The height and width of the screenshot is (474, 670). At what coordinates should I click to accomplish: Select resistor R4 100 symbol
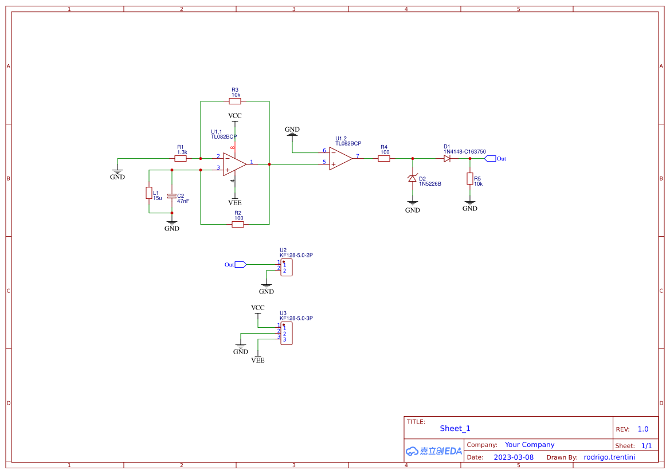[x=384, y=159]
